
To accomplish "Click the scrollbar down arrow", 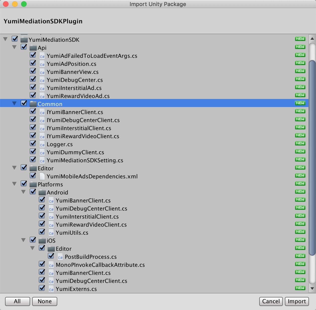I will pos(312,288).
